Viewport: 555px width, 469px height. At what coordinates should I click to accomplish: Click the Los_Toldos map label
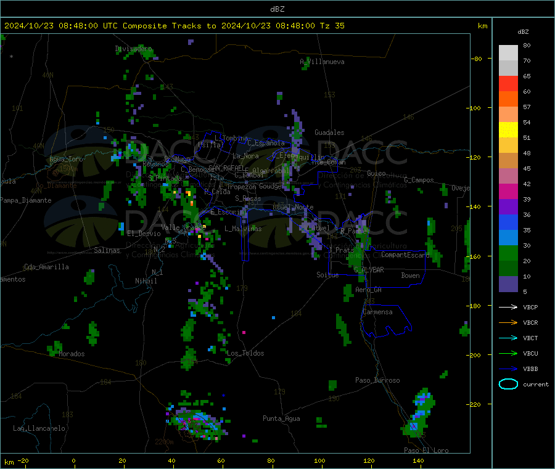tap(245, 353)
